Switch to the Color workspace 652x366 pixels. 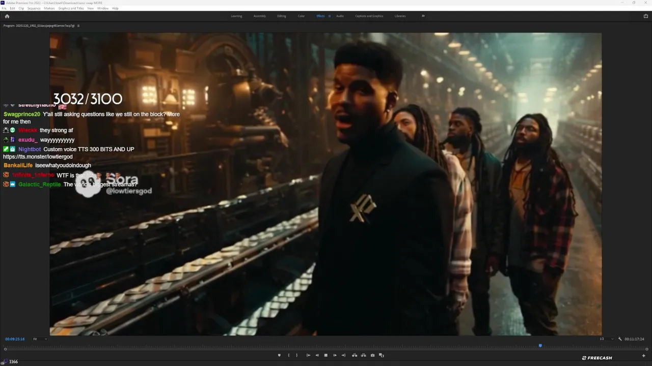pos(302,16)
